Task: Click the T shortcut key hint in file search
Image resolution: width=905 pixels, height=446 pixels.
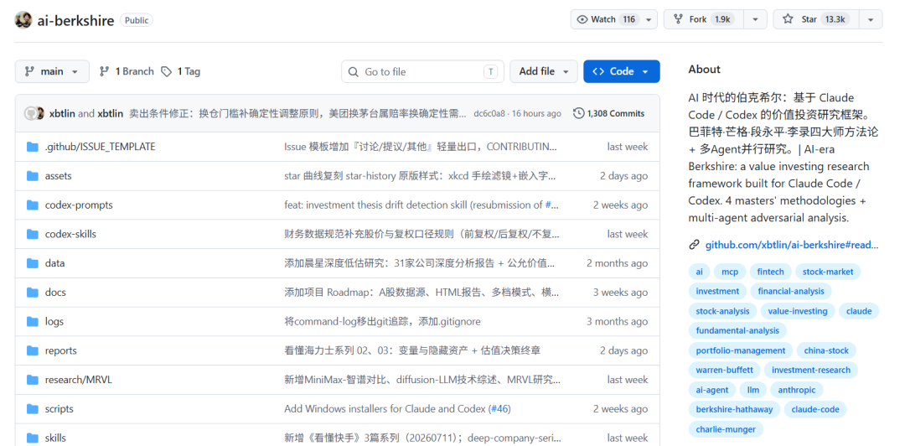Action: point(490,71)
